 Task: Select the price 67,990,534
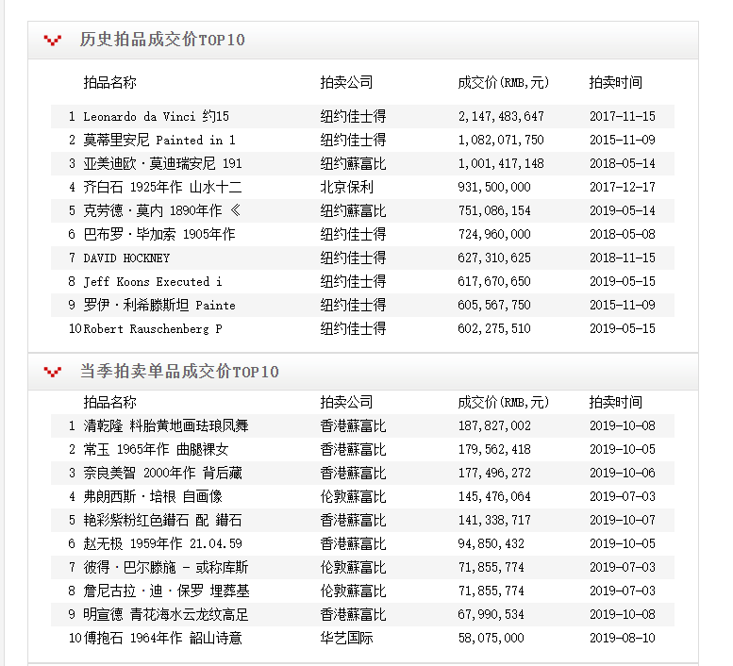[x=491, y=615]
